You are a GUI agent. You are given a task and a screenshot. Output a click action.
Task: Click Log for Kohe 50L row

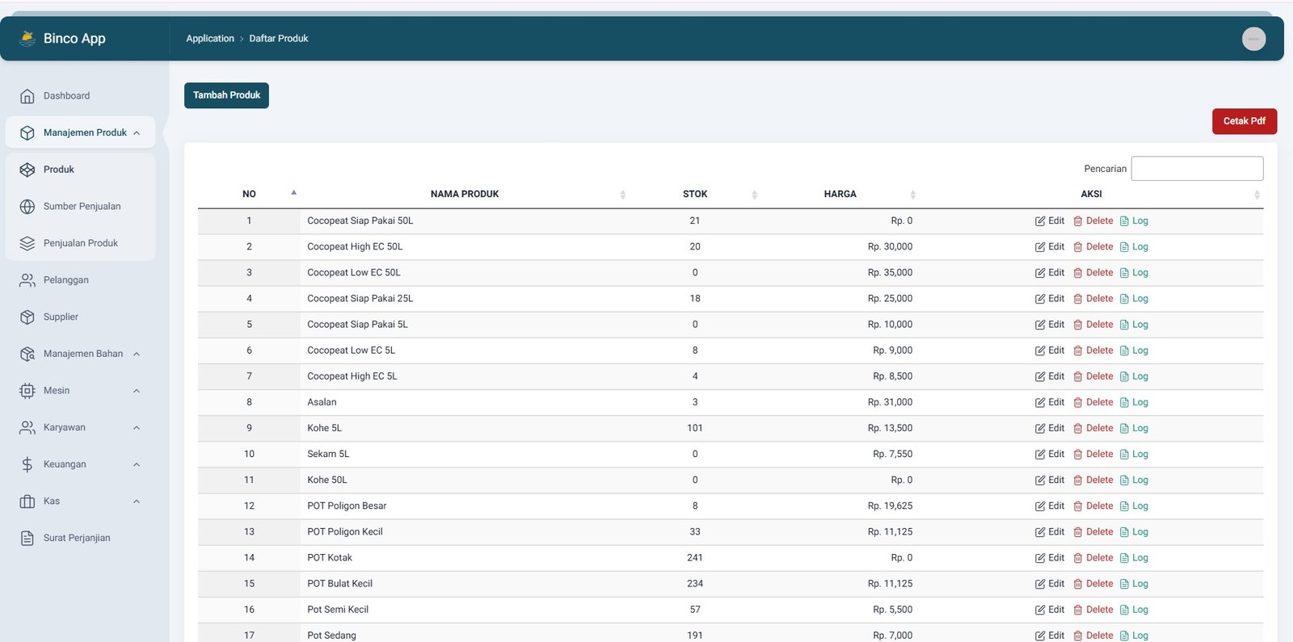(x=1134, y=480)
